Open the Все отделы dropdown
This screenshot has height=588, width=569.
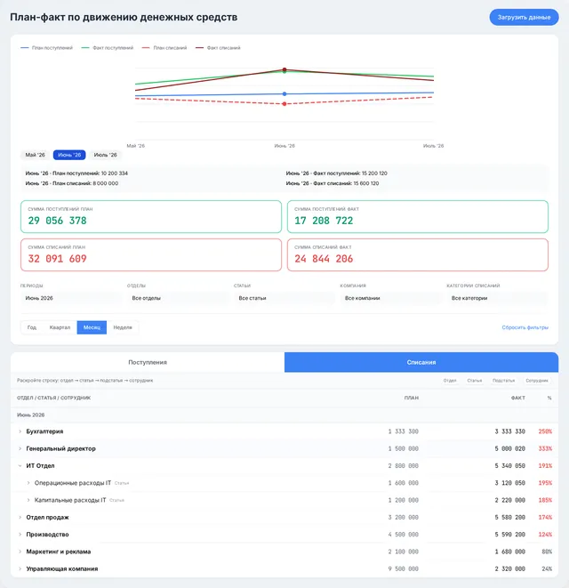(x=178, y=298)
